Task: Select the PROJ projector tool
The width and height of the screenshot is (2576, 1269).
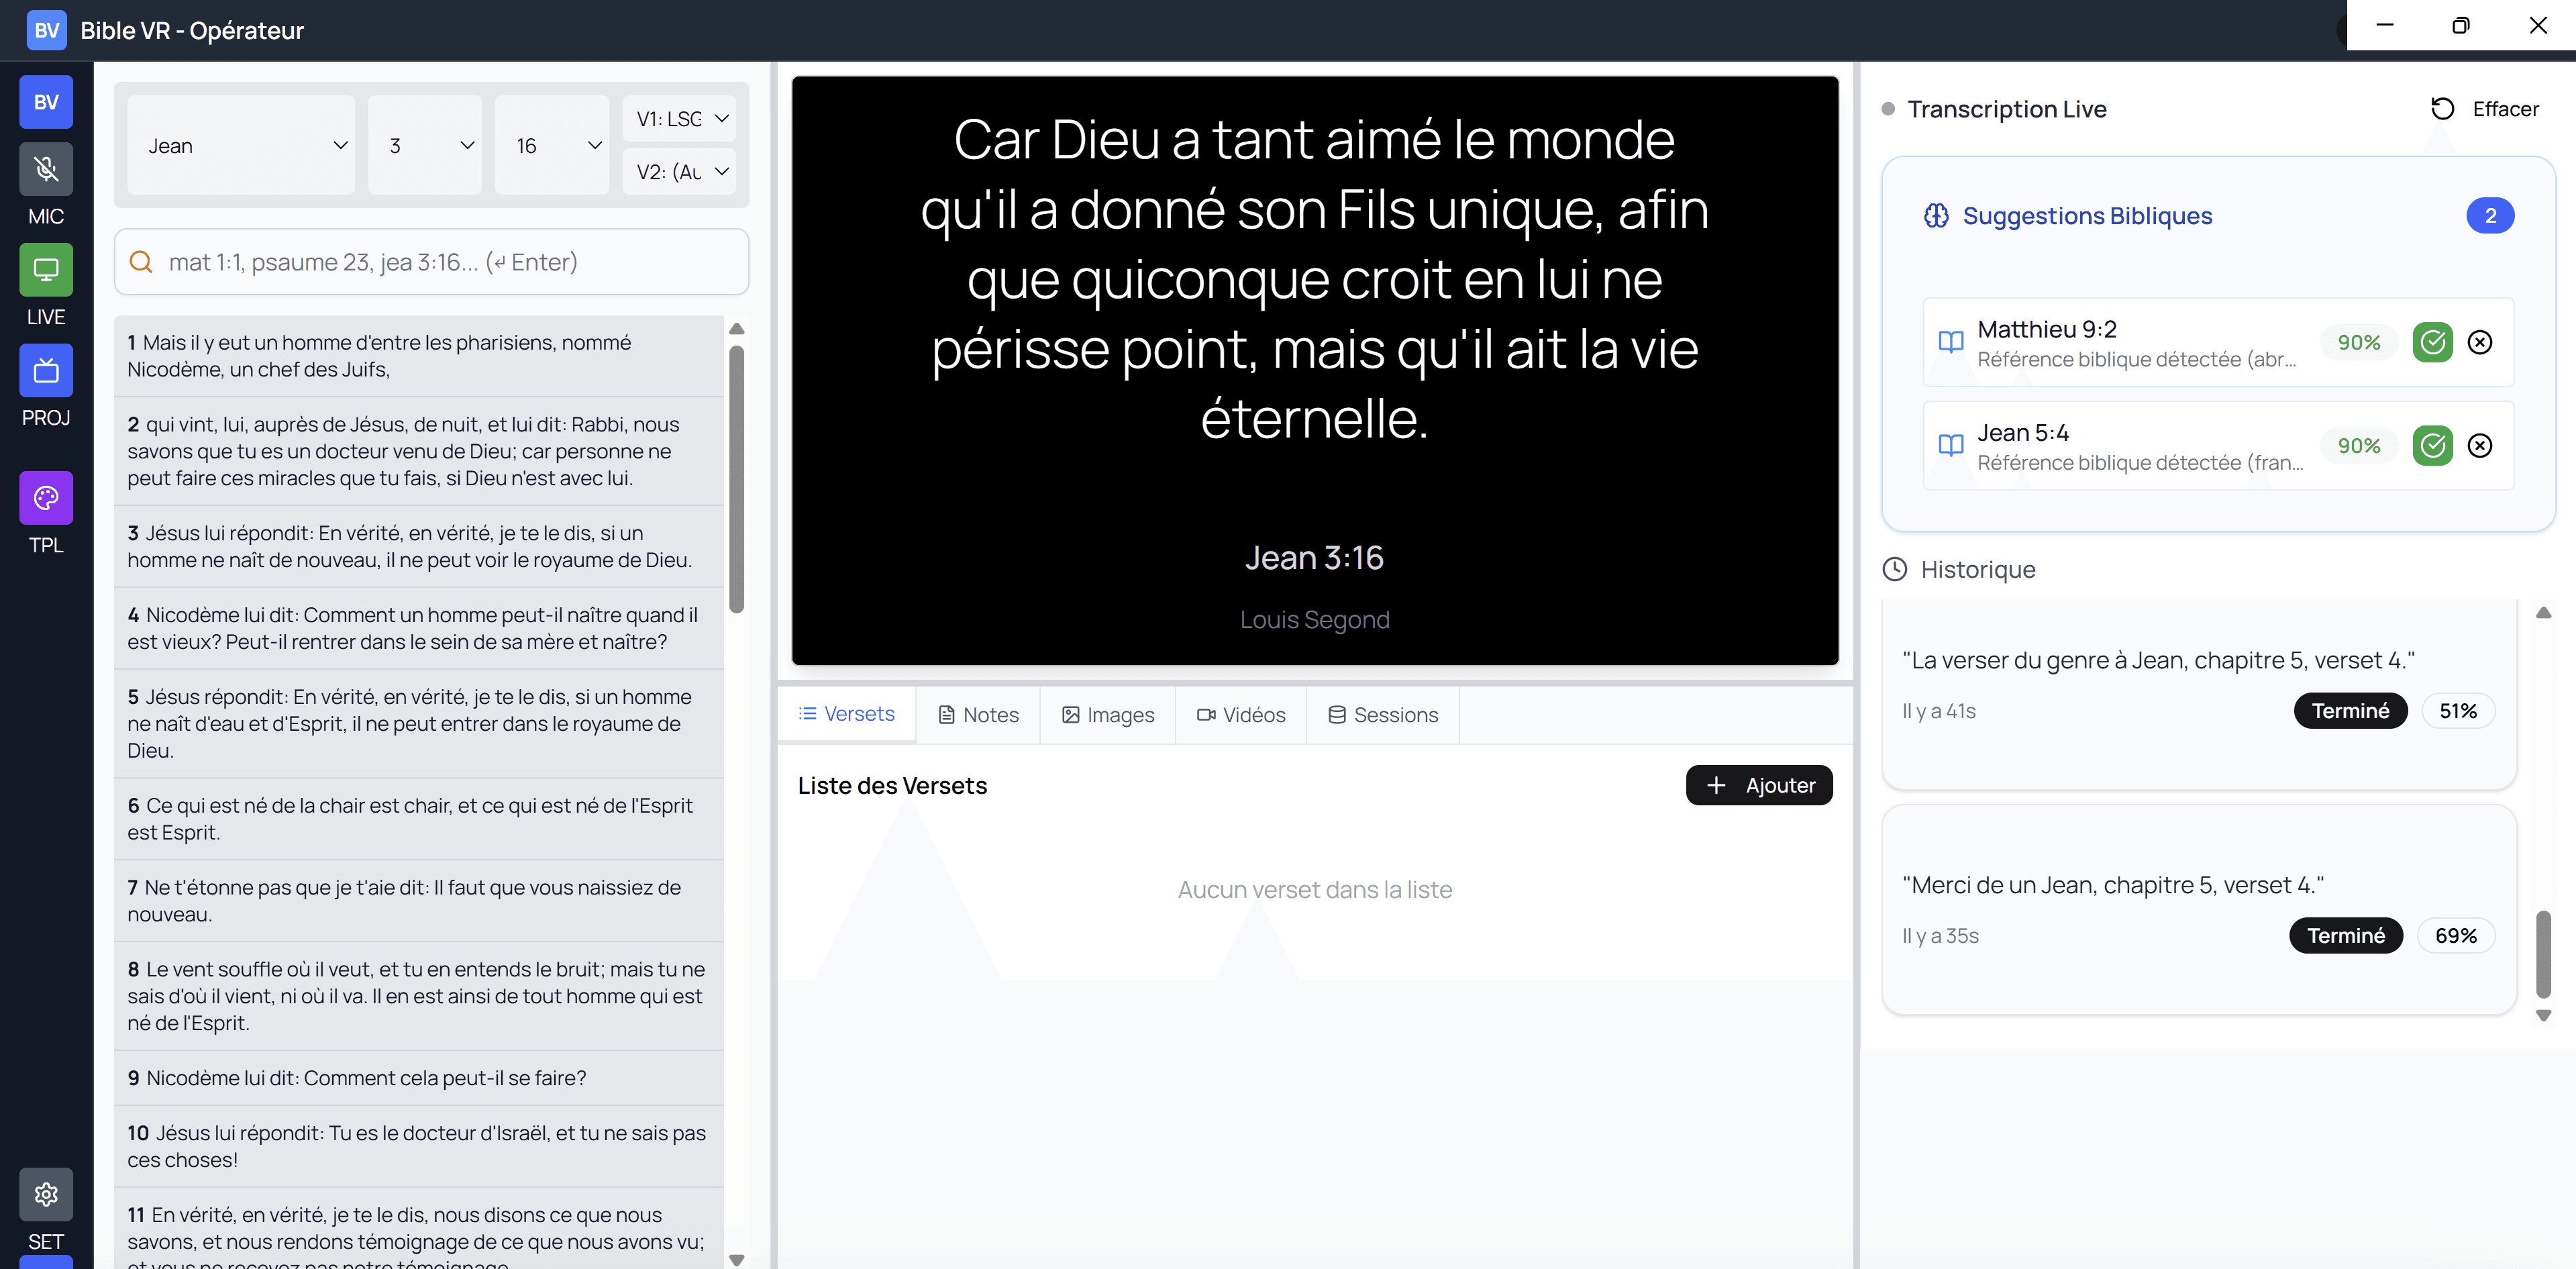Action: tap(45, 370)
